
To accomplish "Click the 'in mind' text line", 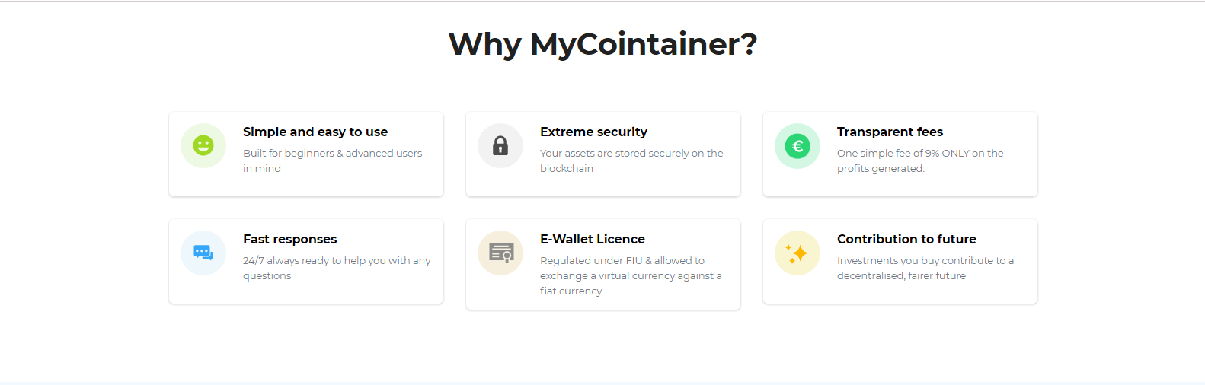I will coord(262,168).
